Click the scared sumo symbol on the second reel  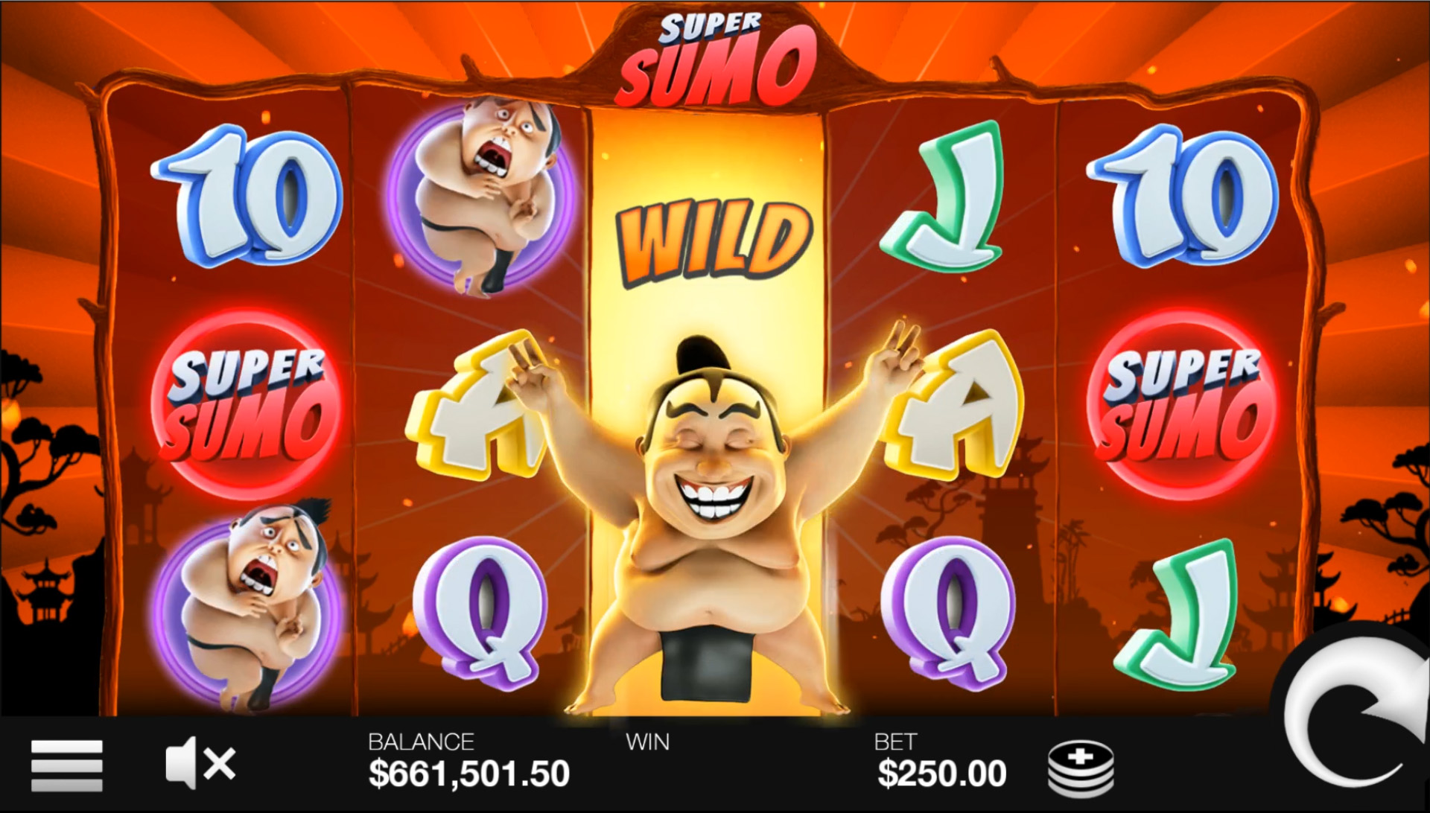(x=483, y=197)
